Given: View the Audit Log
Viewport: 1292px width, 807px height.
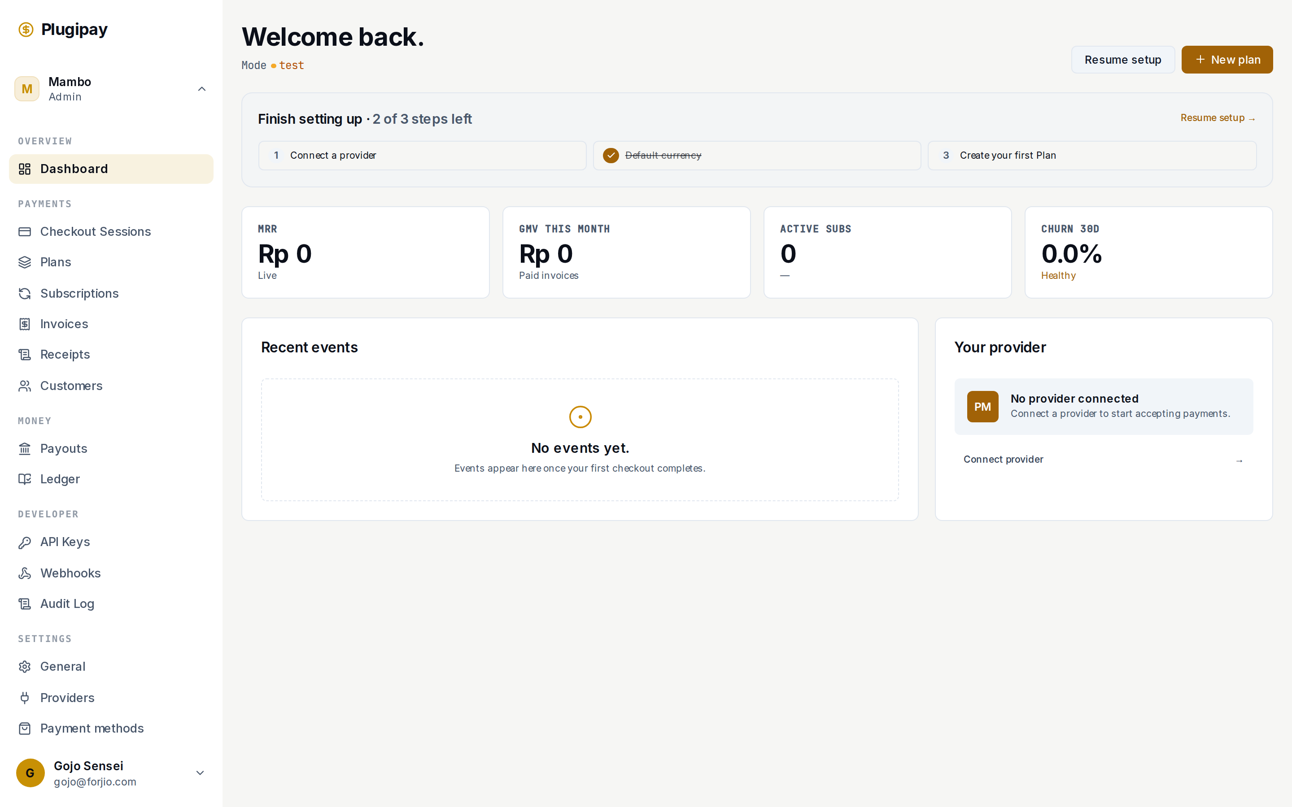Looking at the screenshot, I should (x=111, y=603).
